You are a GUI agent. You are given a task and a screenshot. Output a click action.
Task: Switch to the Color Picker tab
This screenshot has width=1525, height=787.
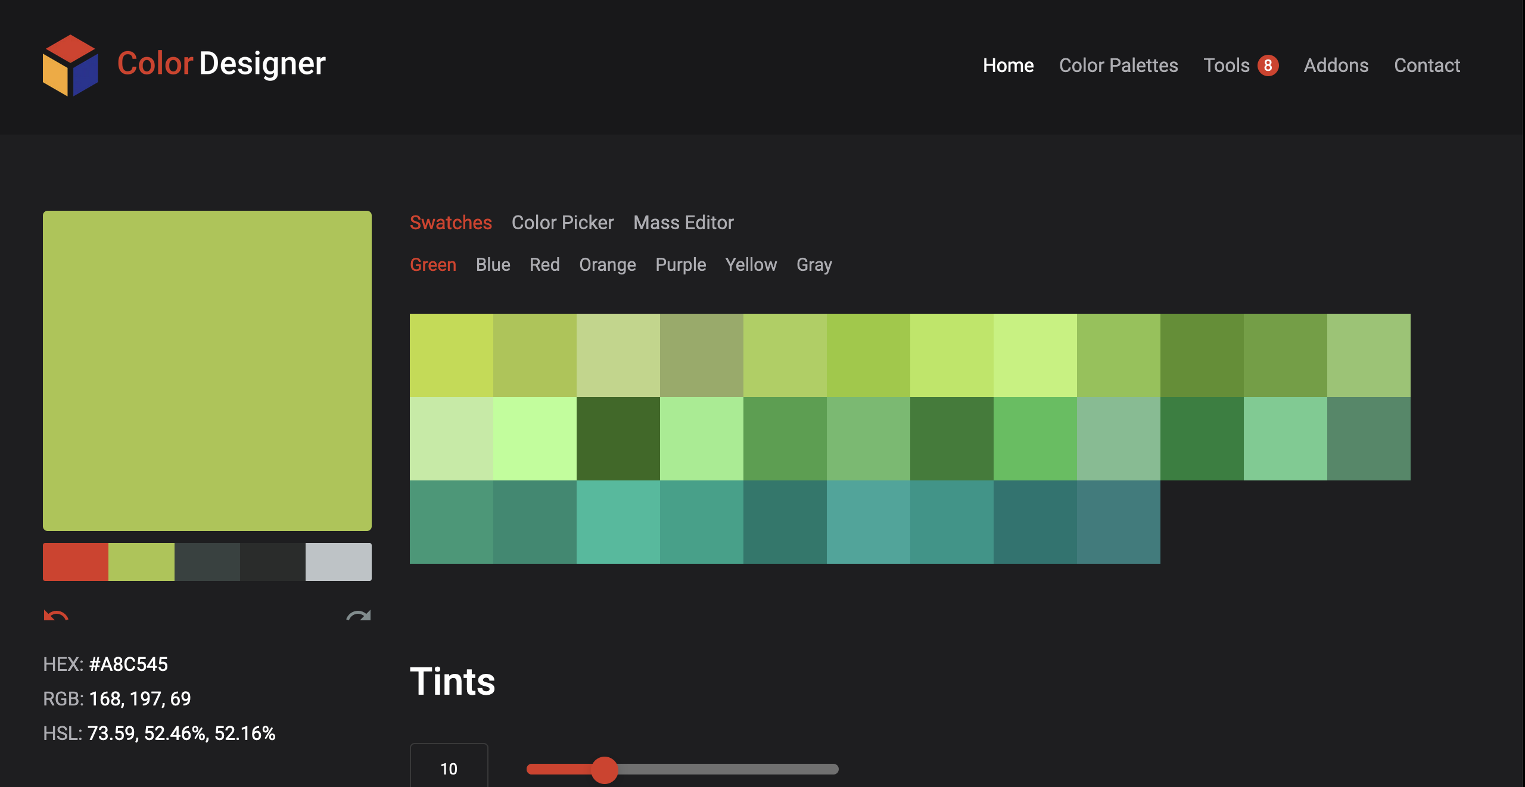(562, 223)
